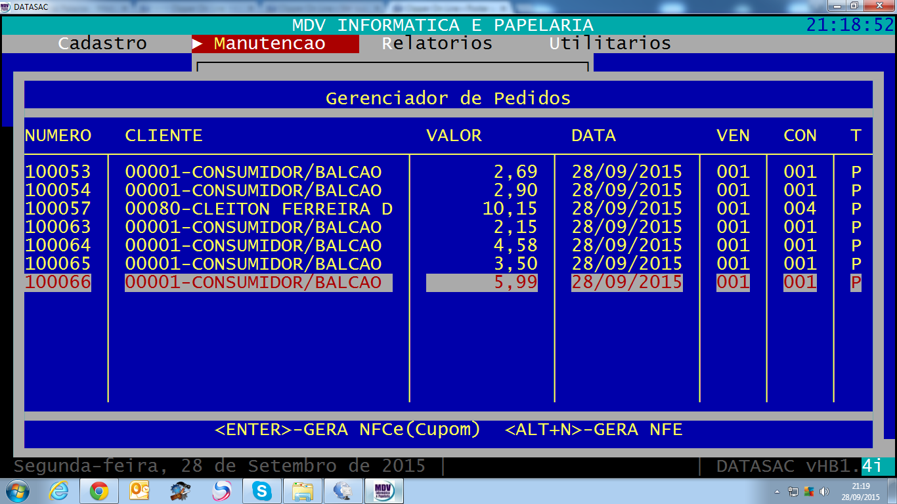Select order number 100053
897x504 pixels.
(x=58, y=172)
